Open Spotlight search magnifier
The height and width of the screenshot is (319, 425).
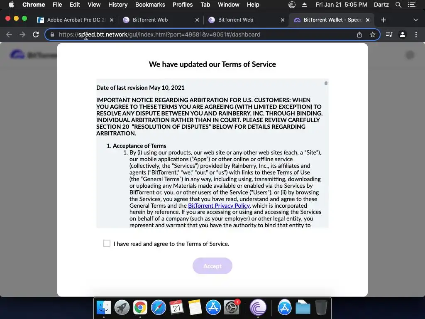398,5
